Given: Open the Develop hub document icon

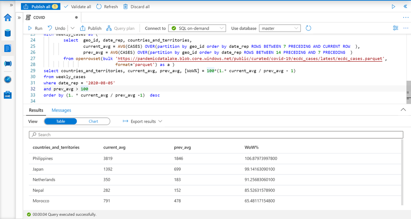Looking at the screenshot, I should 8,48.
